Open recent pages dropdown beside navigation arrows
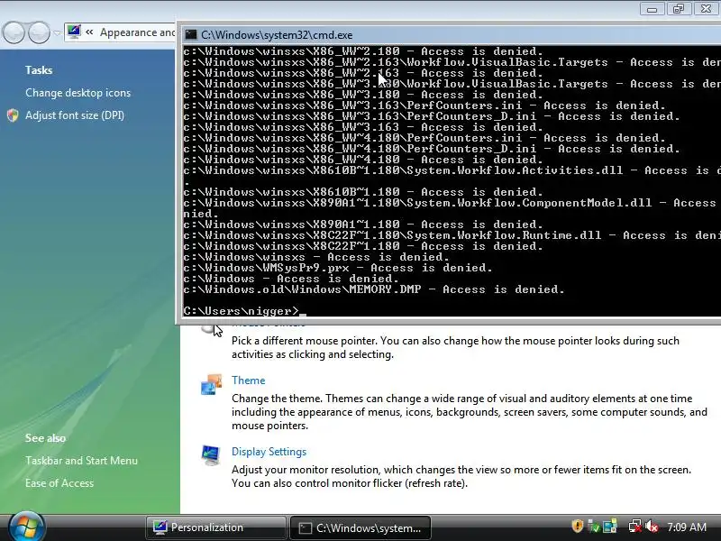 (x=57, y=33)
